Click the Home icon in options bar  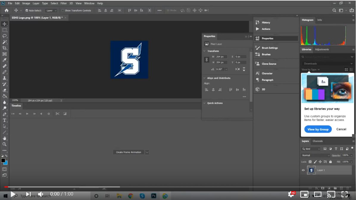(x=6, y=10)
